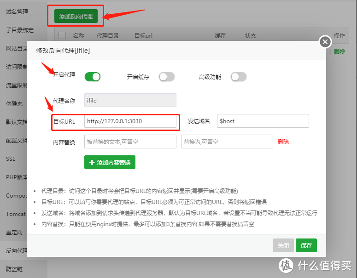Select the Composer sidebar item
Screen dimensions: 357x278
point(16,196)
